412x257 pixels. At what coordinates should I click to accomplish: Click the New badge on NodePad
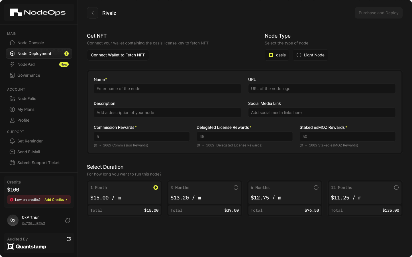click(64, 64)
